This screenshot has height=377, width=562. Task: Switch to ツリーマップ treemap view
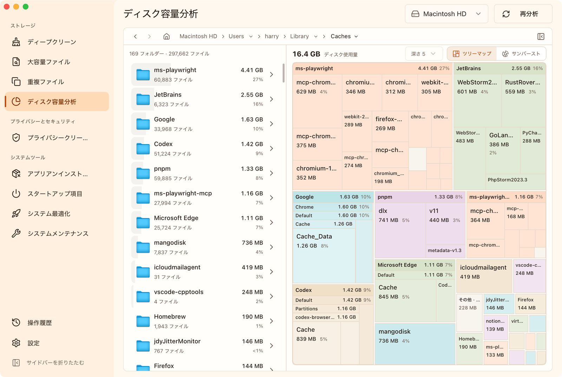pos(472,54)
